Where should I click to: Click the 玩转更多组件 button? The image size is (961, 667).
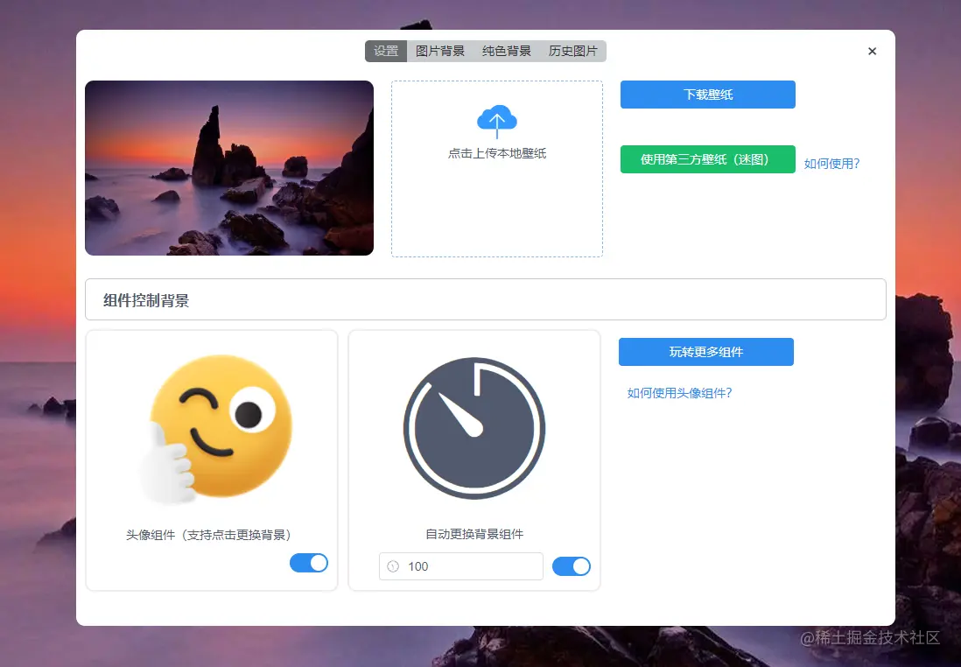[706, 352]
